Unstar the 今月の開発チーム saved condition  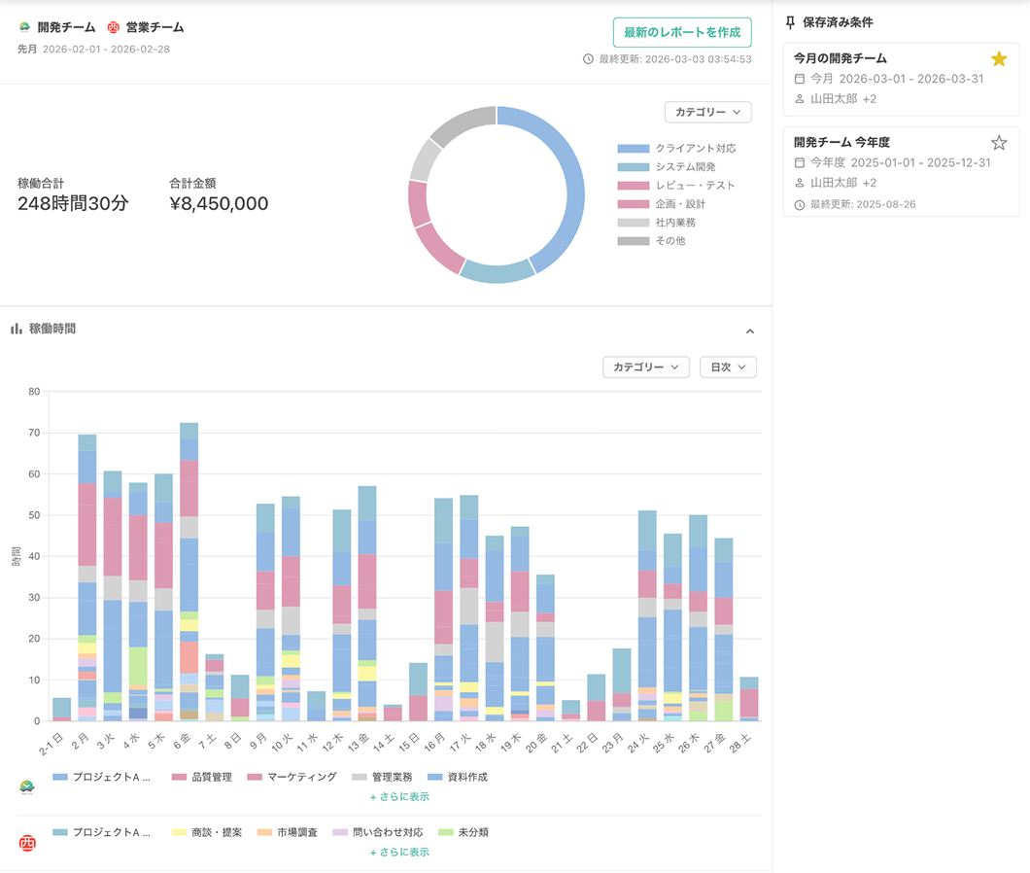click(999, 59)
